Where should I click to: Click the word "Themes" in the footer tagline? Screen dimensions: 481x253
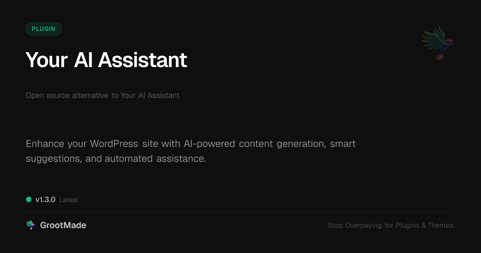click(441, 225)
